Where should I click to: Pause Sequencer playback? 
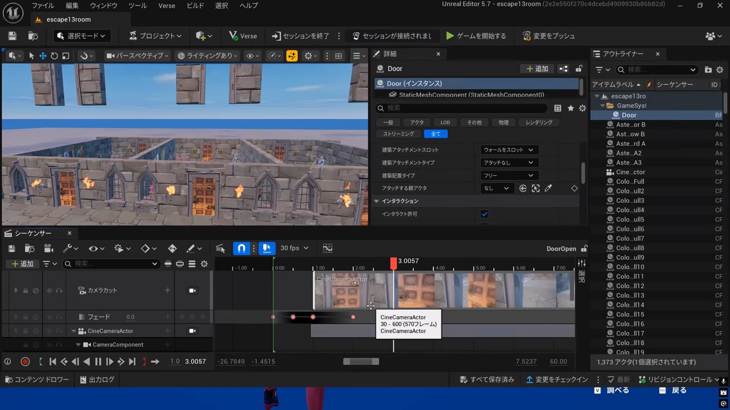pyautogui.click(x=98, y=362)
